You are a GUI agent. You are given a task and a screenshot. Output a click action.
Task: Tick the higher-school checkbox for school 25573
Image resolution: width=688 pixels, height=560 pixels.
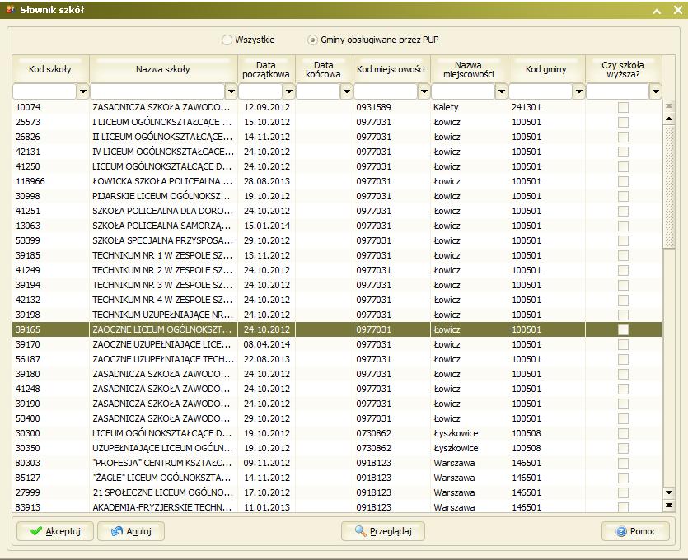coord(623,123)
